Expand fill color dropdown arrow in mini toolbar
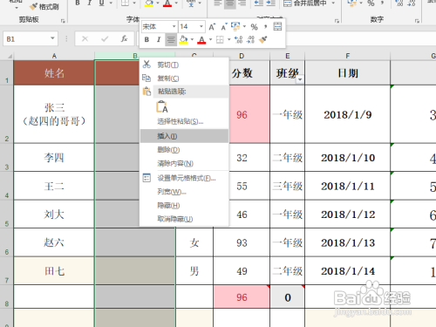The height and width of the screenshot is (327, 436). (192, 40)
